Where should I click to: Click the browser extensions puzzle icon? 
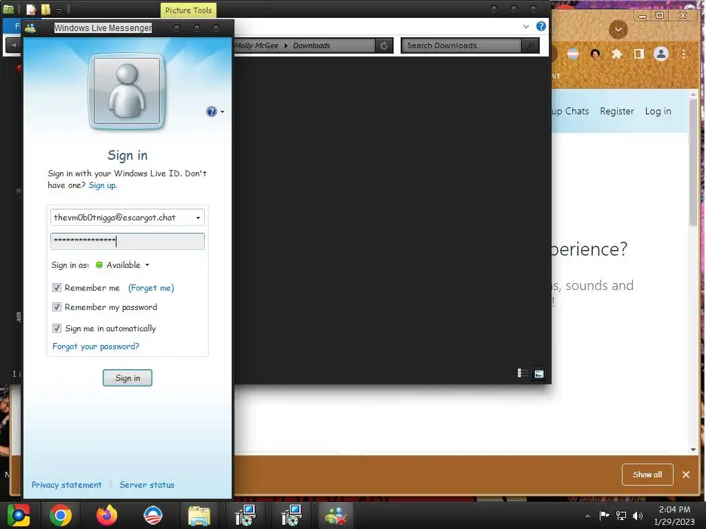pos(617,54)
